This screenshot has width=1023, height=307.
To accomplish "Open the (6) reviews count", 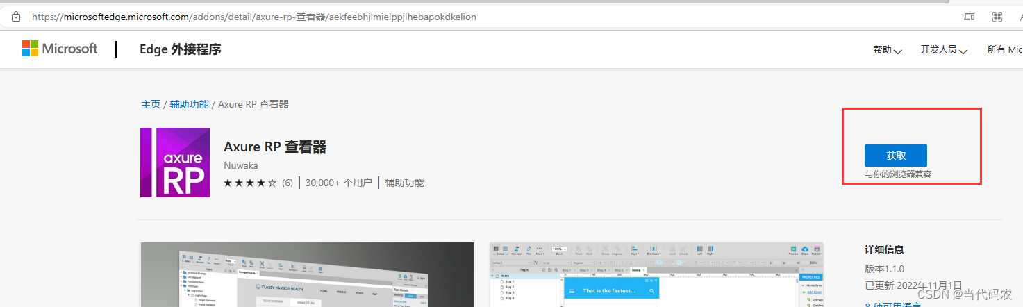I will click(x=287, y=183).
